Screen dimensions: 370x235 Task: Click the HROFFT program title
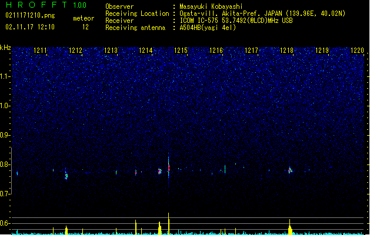[36, 5]
